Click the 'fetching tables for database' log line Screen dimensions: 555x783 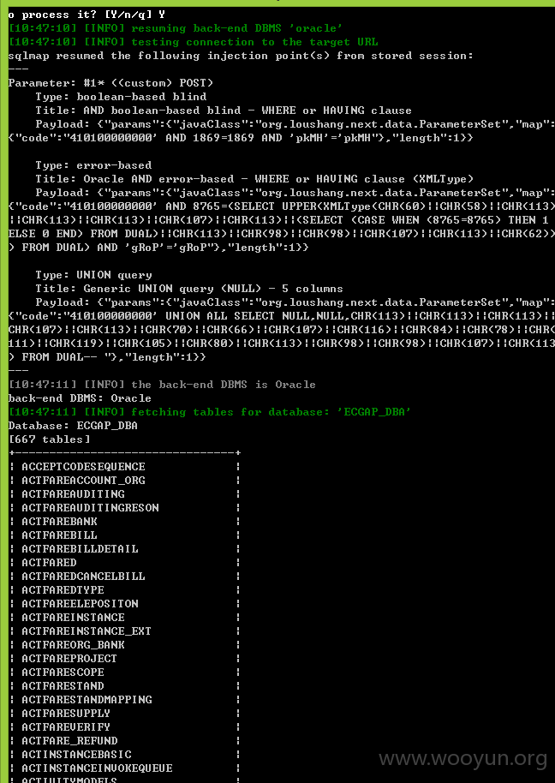(210, 412)
